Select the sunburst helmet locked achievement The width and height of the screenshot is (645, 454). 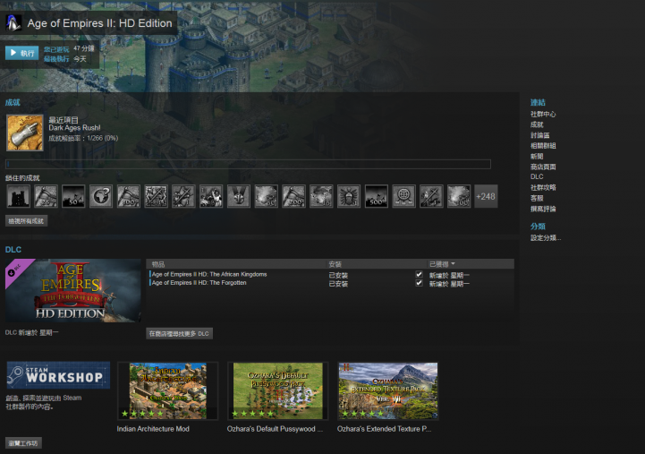[349, 196]
